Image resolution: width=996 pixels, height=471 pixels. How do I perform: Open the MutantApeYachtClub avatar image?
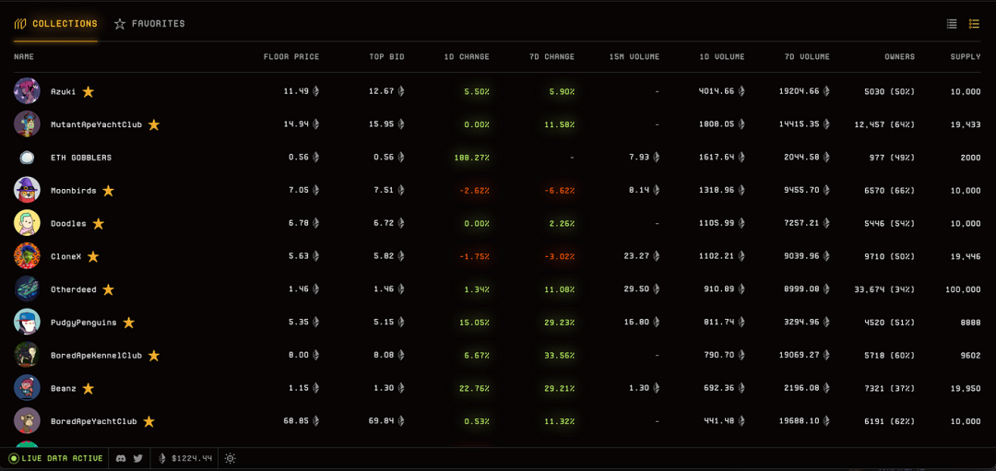click(x=28, y=124)
